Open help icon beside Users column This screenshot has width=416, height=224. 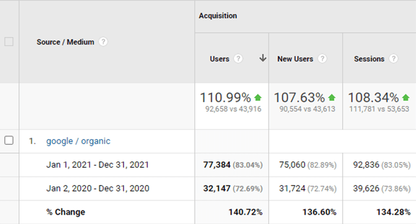click(238, 59)
